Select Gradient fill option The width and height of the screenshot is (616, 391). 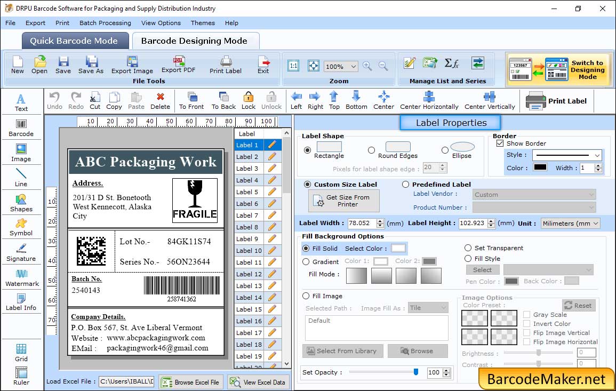pos(306,262)
